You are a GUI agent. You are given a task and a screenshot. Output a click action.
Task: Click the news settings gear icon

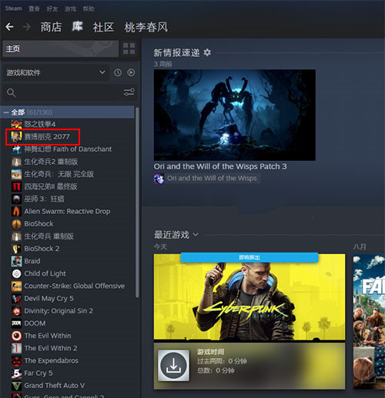click(207, 52)
